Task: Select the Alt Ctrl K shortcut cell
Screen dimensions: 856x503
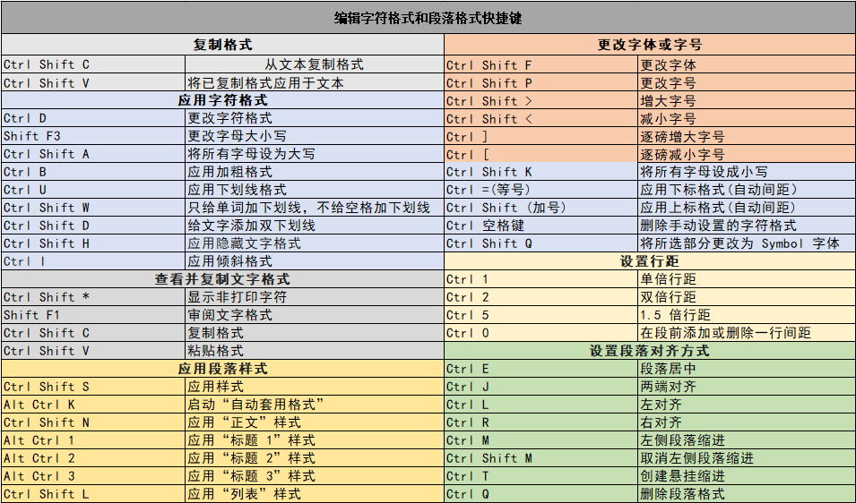Action: tap(93, 405)
